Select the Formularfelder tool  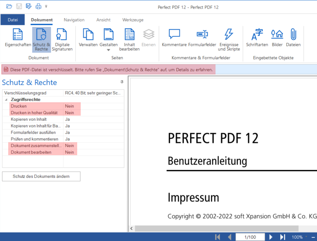coord(202,37)
